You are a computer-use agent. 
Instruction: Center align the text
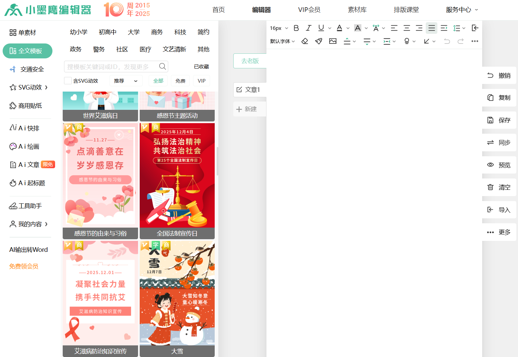coord(407,28)
